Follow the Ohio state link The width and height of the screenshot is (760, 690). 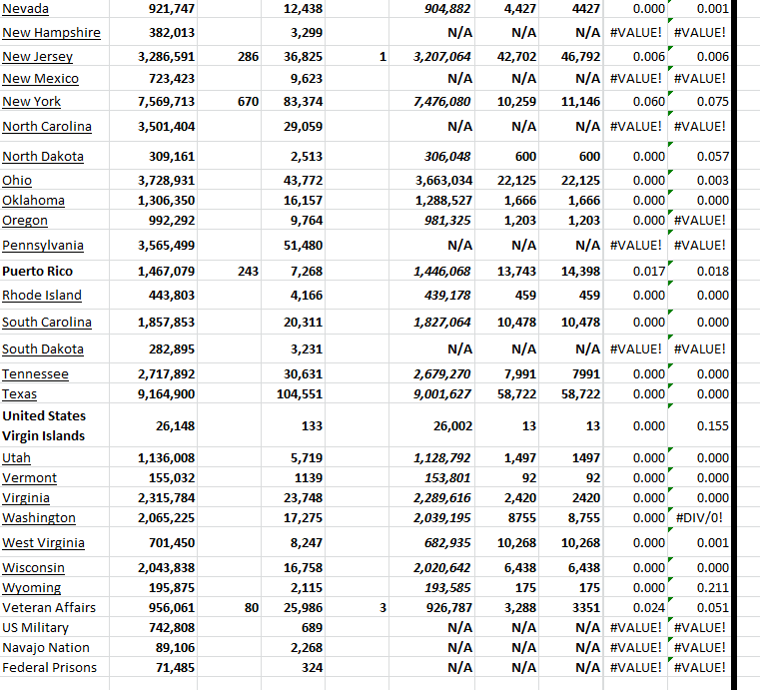click(17, 181)
